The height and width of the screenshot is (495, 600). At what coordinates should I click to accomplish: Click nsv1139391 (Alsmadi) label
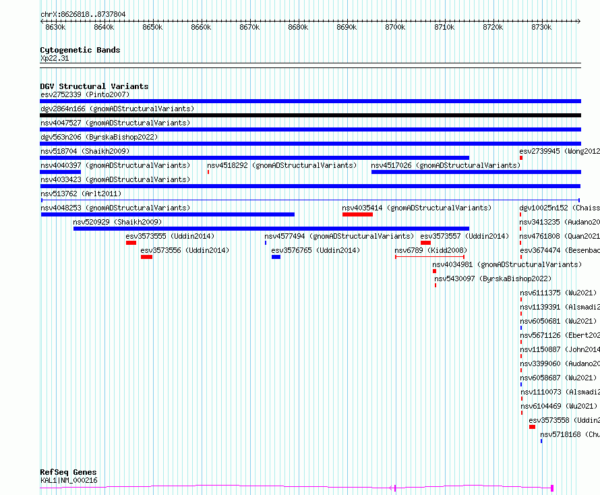560,307
